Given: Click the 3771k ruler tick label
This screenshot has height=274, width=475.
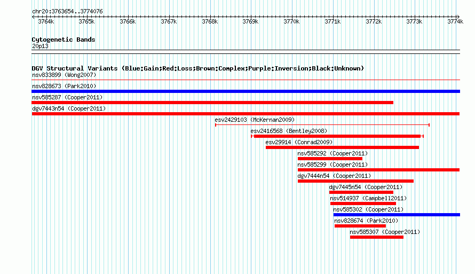Looking at the screenshot, I should [332, 21].
